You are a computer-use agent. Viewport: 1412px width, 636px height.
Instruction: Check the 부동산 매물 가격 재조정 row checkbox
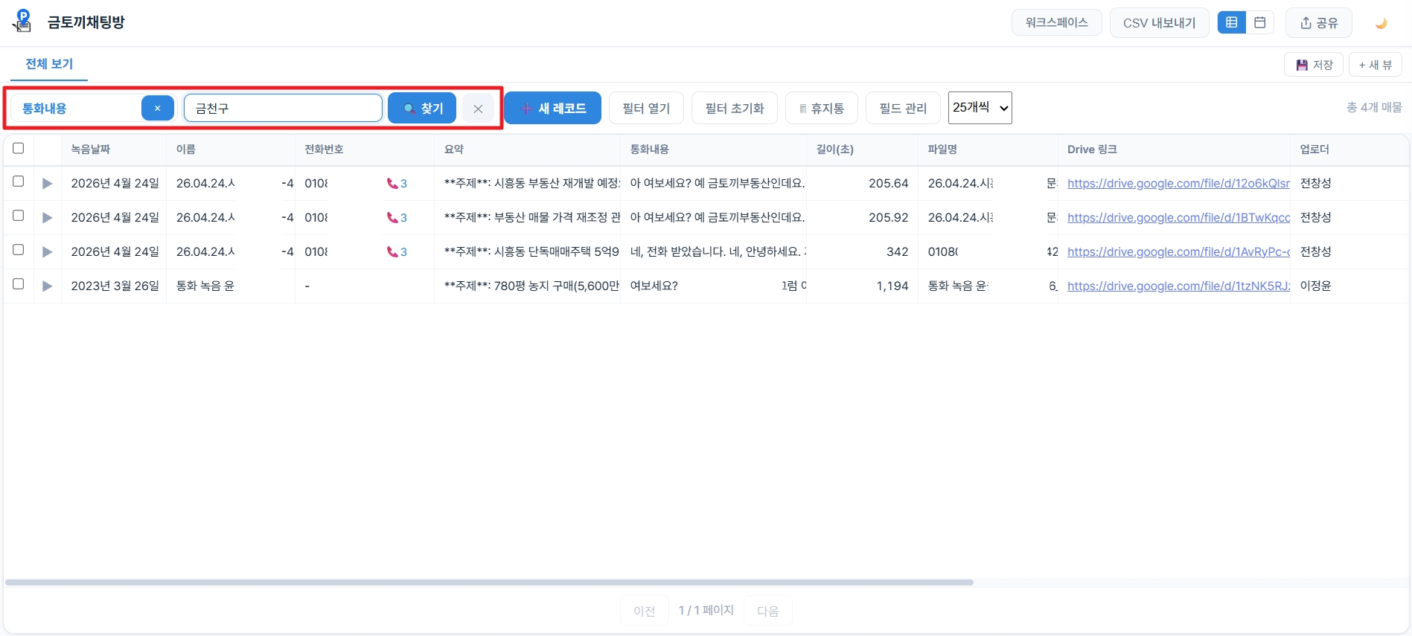[x=19, y=216]
